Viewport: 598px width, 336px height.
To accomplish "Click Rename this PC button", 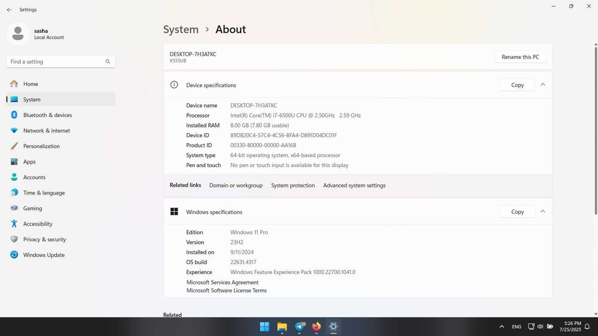I will pyautogui.click(x=520, y=57).
